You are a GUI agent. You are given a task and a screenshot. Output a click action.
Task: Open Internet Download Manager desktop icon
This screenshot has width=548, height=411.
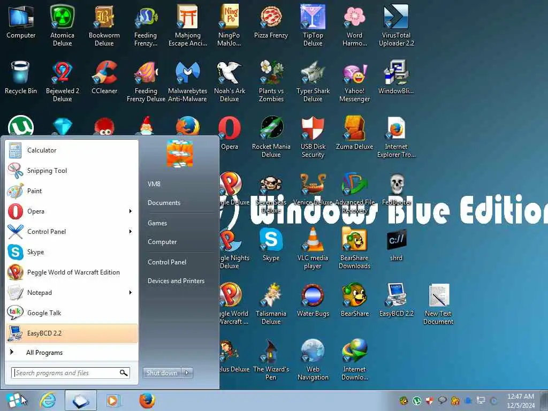click(354, 359)
